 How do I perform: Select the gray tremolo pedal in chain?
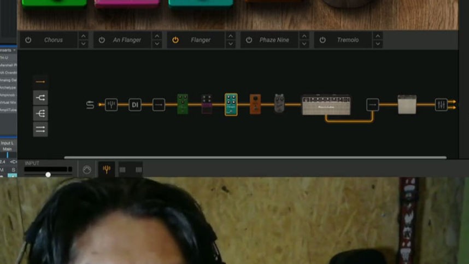(x=279, y=103)
